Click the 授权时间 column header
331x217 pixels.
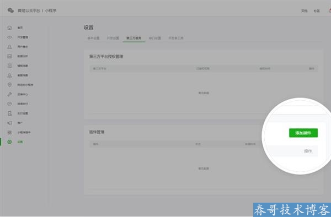(x=265, y=69)
